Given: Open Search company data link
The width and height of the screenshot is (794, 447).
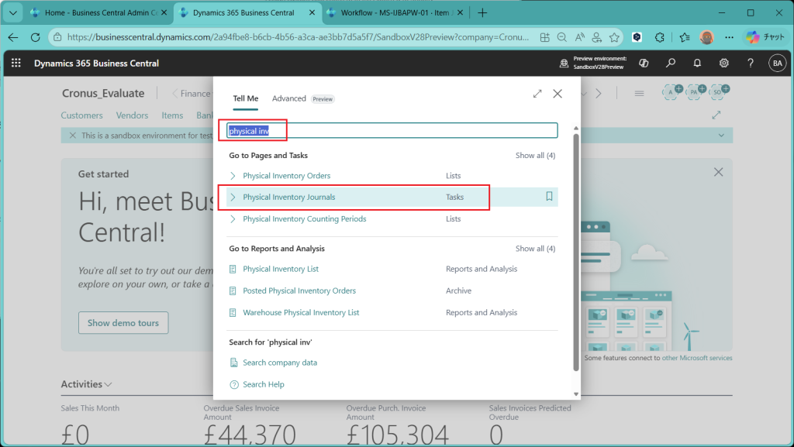Looking at the screenshot, I should click(x=279, y=363).
